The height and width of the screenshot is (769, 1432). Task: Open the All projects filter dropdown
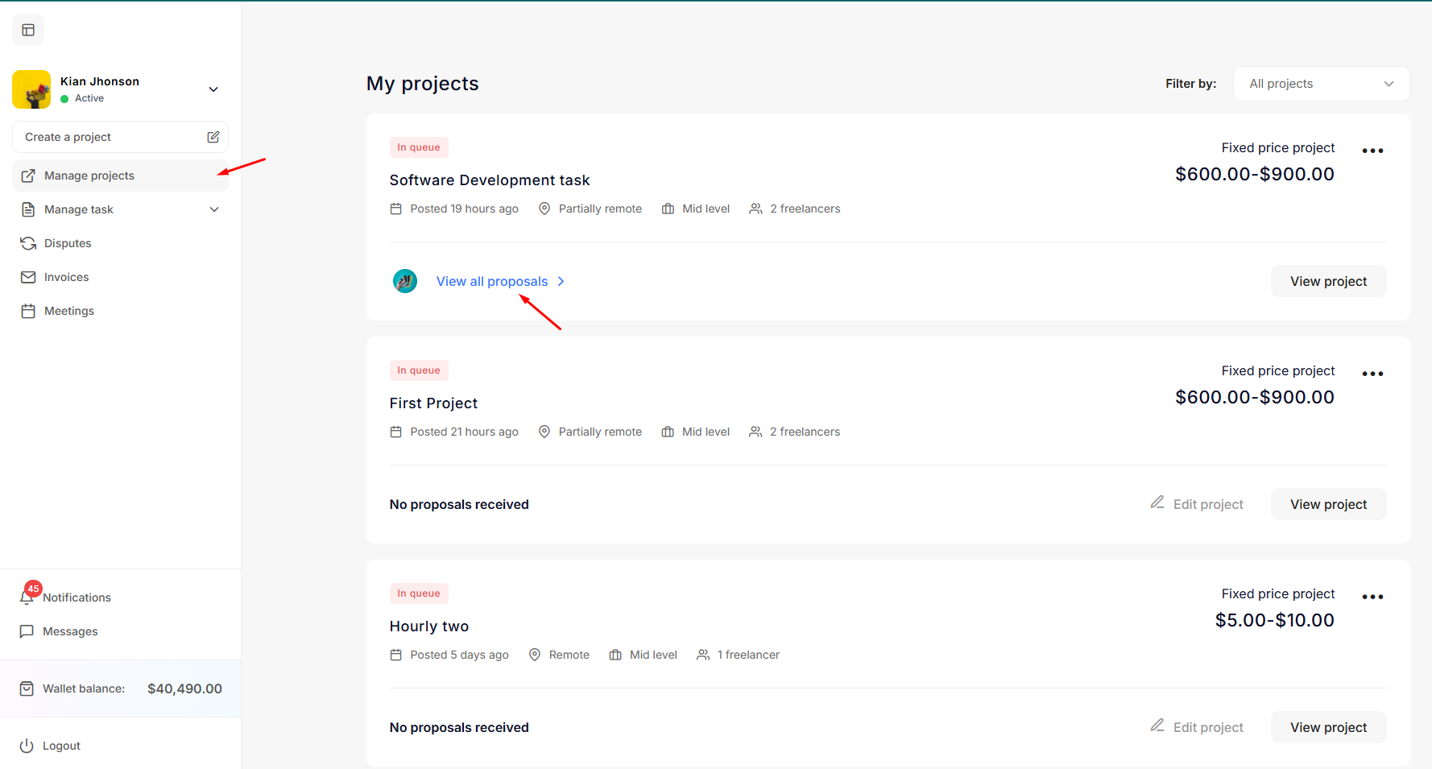[1321, 84]
